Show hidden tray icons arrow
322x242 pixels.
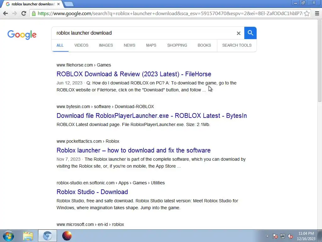pyautogui.click(x=267, y=236)
